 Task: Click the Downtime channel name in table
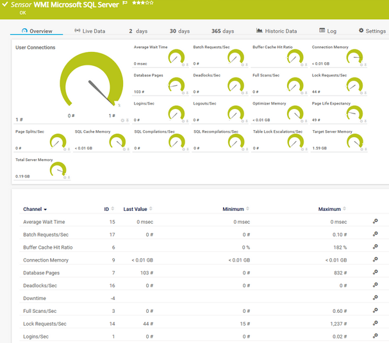[35, 298]
